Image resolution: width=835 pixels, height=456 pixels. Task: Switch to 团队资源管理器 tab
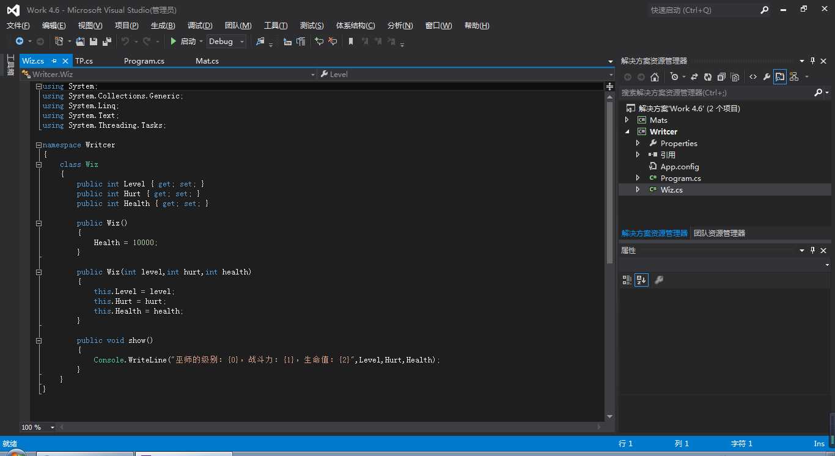click(x=719, y=233)
